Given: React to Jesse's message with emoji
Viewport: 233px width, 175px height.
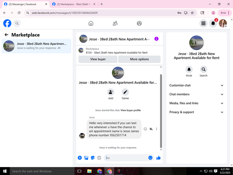Looking at the screenshot, I should tap(145, 129).
